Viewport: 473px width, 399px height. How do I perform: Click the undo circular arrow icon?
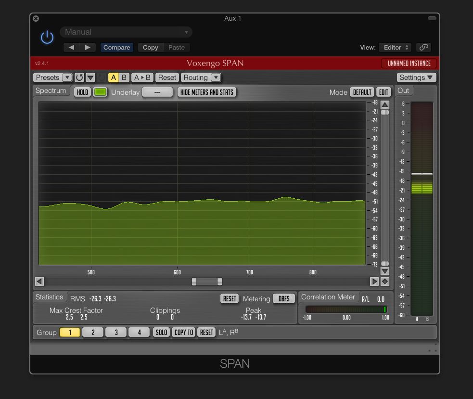coord(80,77)
